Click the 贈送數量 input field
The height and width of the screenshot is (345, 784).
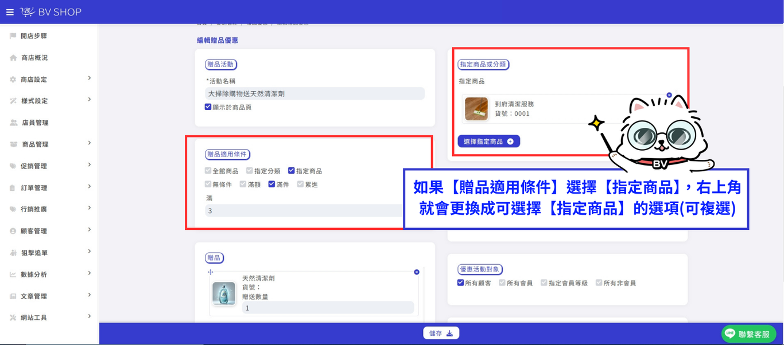pos(328,308)
